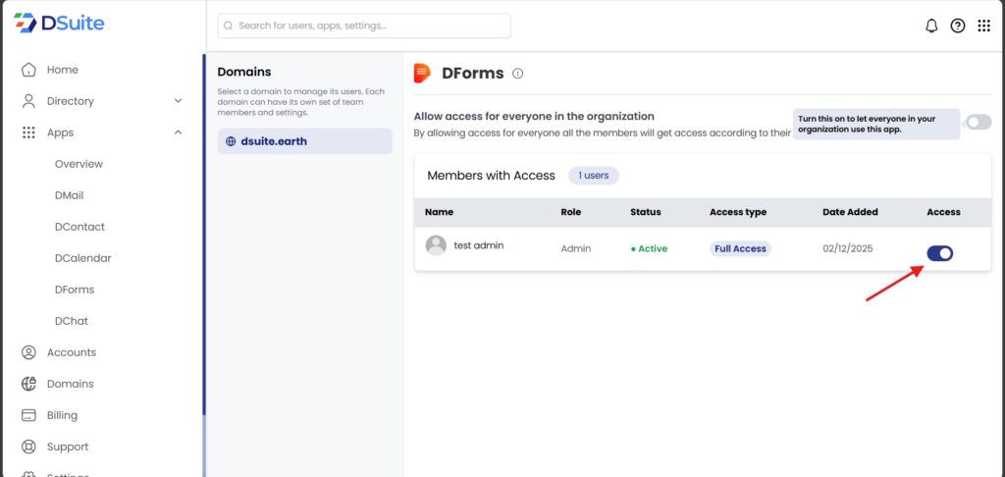Select DChat from the Apps list
This screenshot has height=477, width=1005.
[72, 321]
